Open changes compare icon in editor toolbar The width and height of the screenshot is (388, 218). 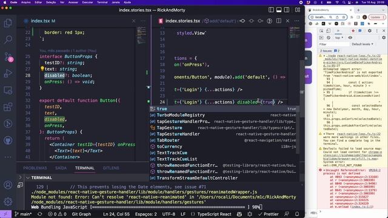[269, 21]
